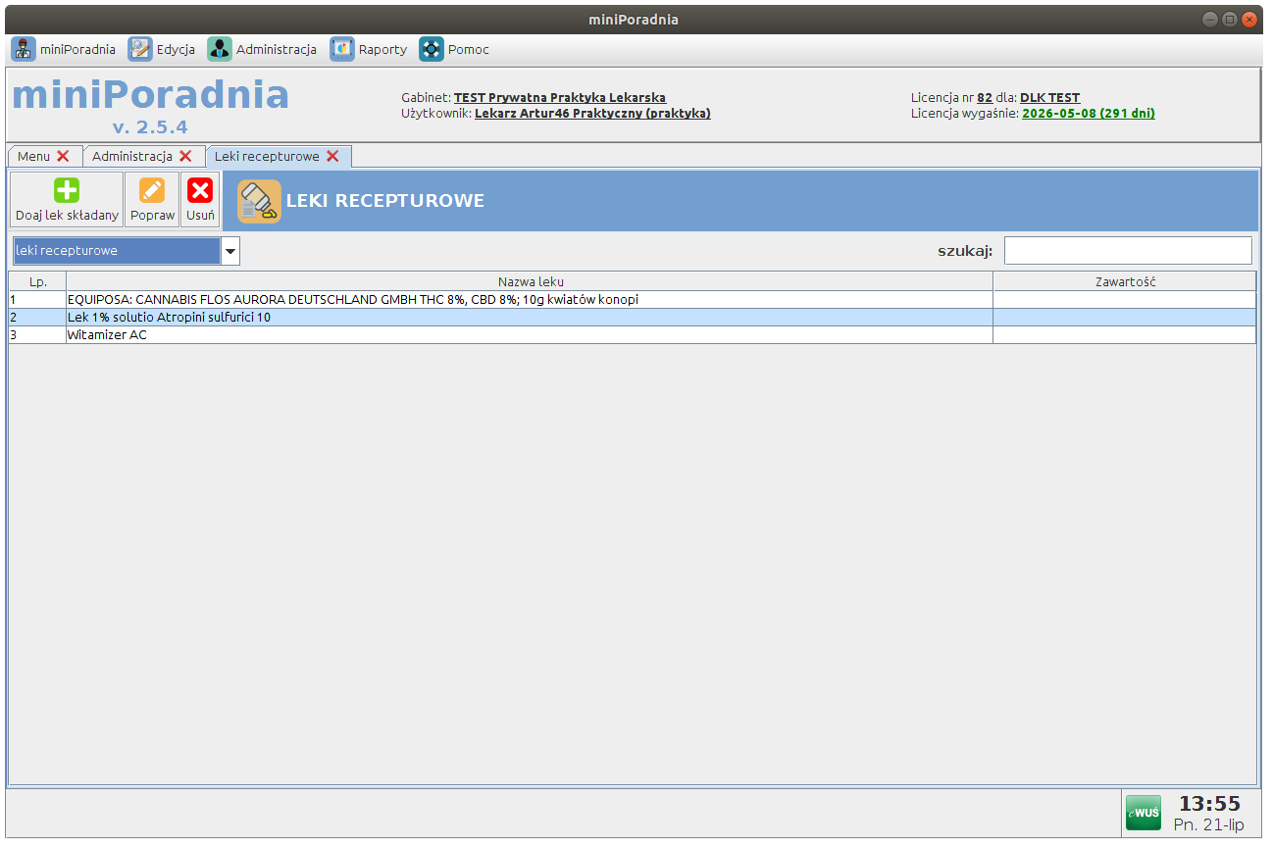Select the EQUIPOSA Cannabis Flos row
The width and height of the screenshot is (1272, 848).
pyautogui.click(x=353, y=300)
